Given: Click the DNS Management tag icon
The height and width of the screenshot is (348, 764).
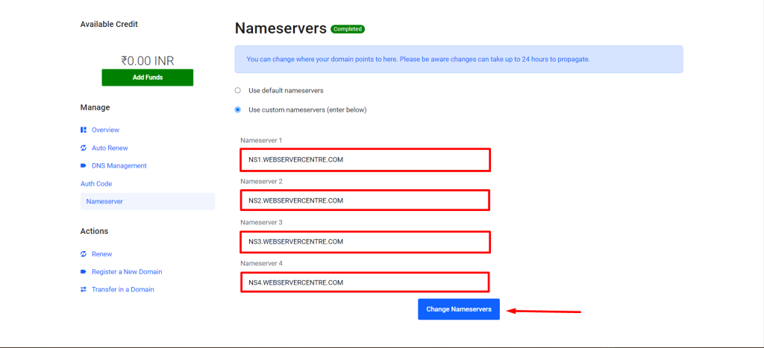Looking at the screenshot, I should pos(84,165).
